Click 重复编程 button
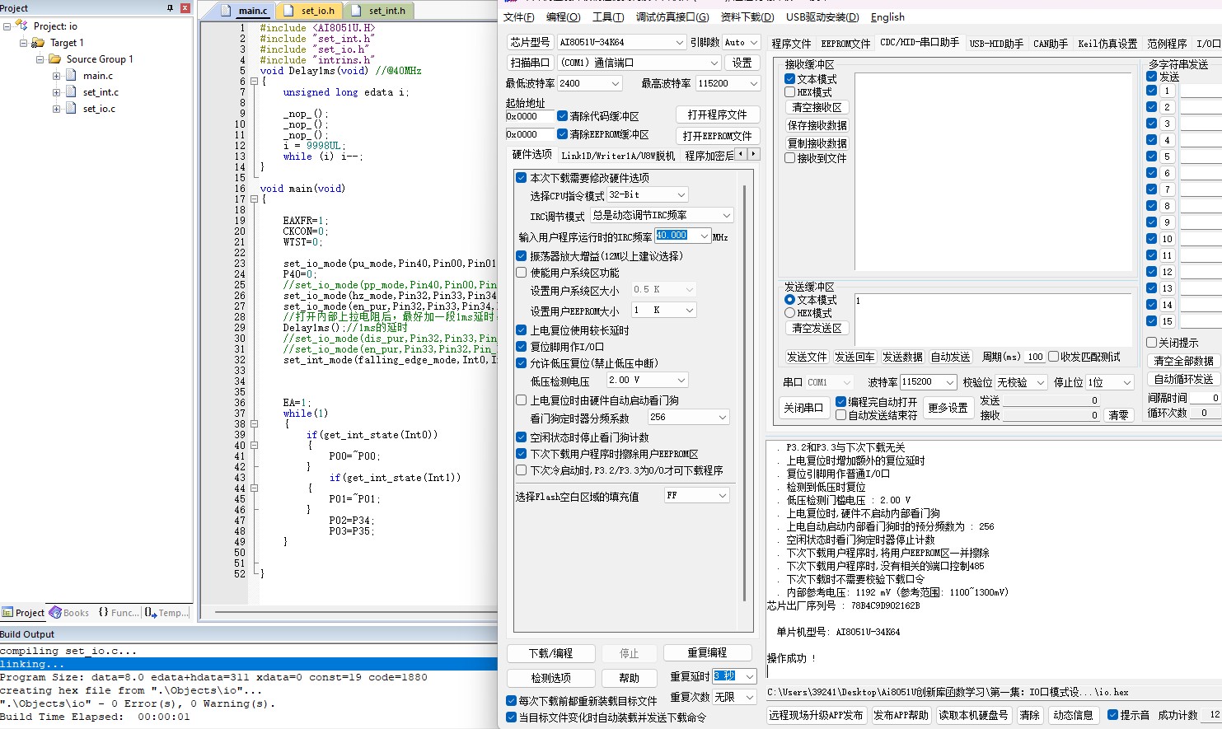The height and width of the screenshot is (729, 1222). (707, 652)
